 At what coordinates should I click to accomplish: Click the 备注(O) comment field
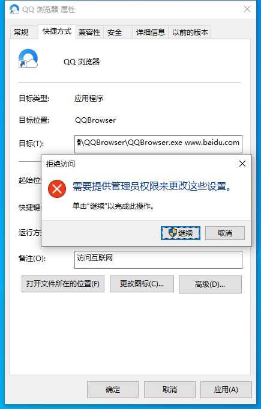coord(158,260)
